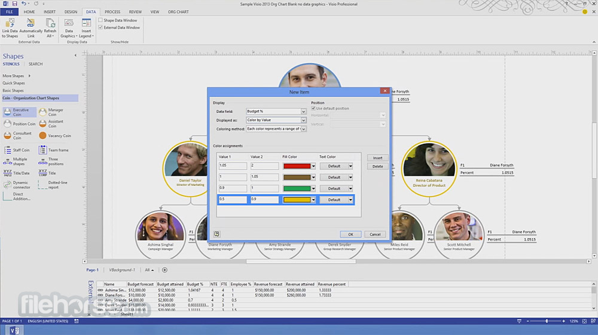Image resolution: width=598 pixels, height=335 pixels.
Task: Click OK in New Item dialog
Action: coord(350,234)
